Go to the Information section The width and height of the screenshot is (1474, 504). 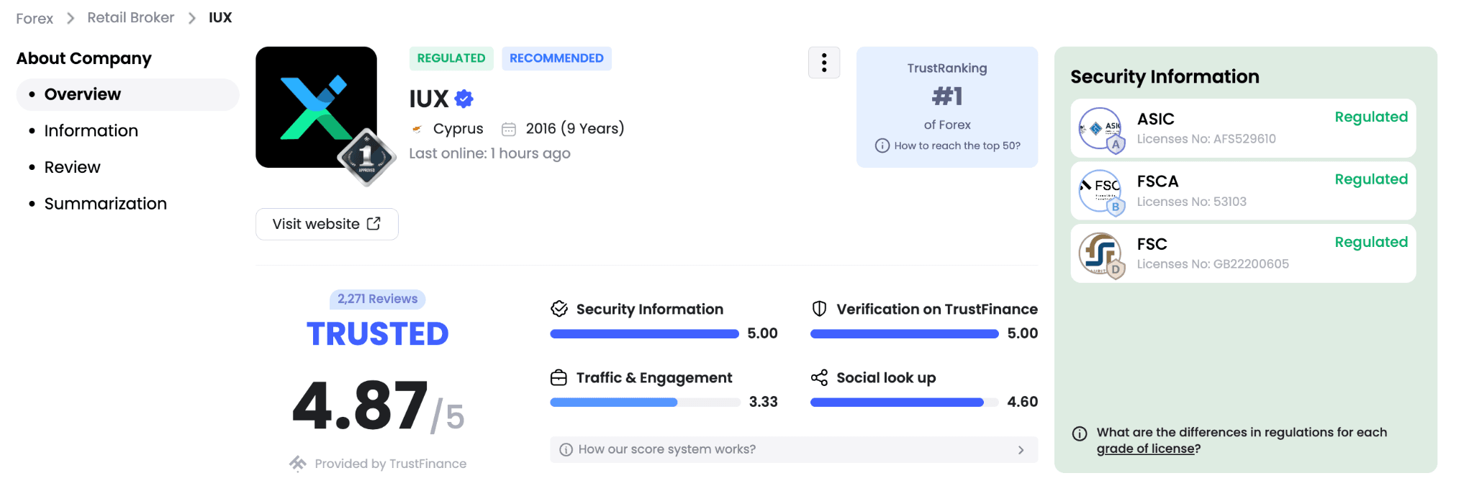[91, 131]
